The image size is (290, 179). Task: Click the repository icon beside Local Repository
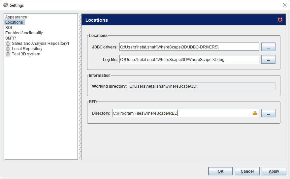8,49
